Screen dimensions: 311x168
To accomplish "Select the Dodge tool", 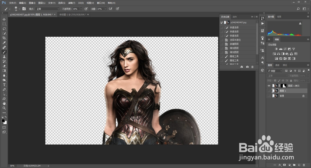I will coord(4,80).
